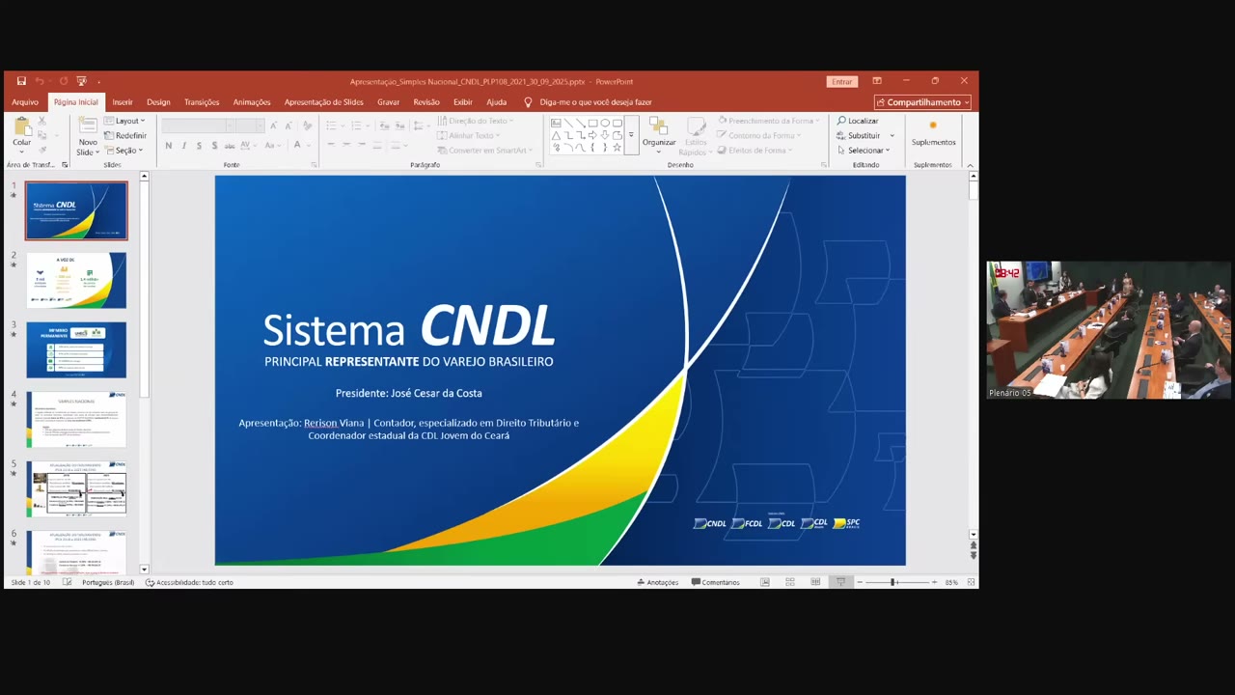The width and height of the screenshot is (1235, 695).
Task: Click the lightbulb Tell Me icon
Action: click(528, 102)
